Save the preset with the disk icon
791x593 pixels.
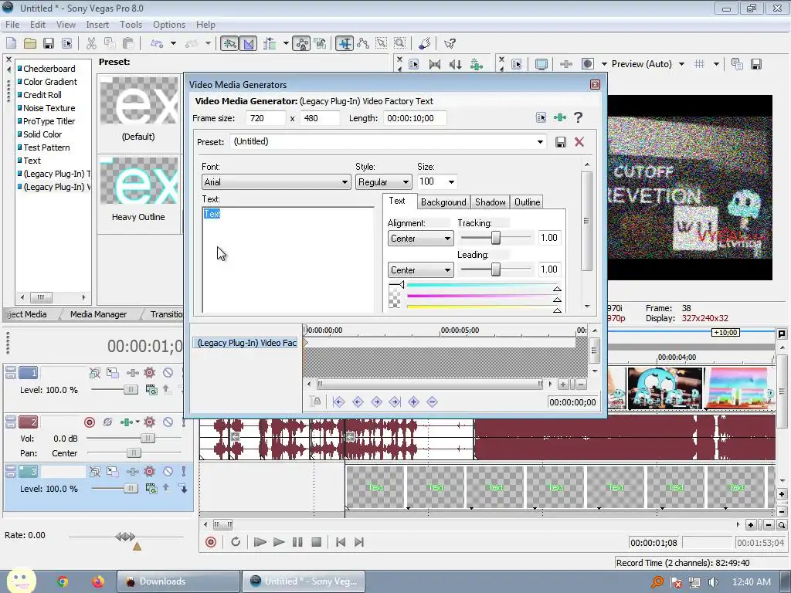(561, 142)
